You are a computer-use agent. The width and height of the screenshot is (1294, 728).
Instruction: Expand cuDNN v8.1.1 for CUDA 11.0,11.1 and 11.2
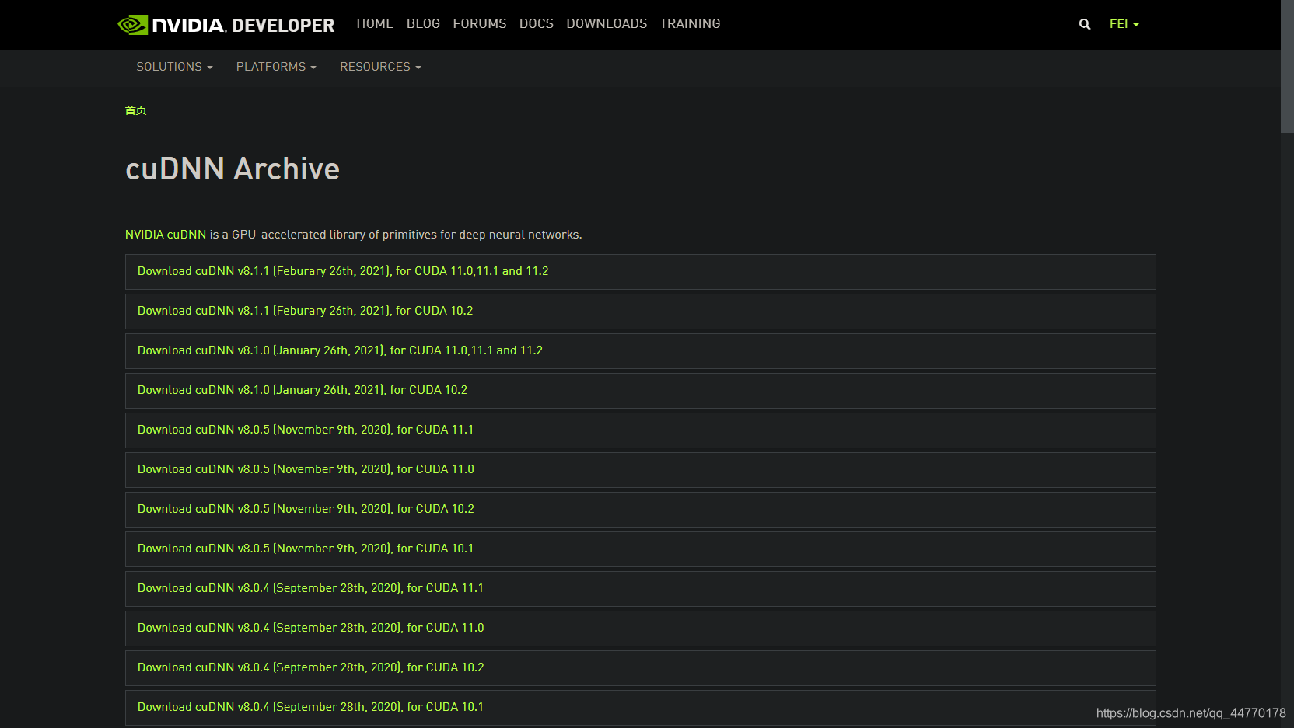640,272
